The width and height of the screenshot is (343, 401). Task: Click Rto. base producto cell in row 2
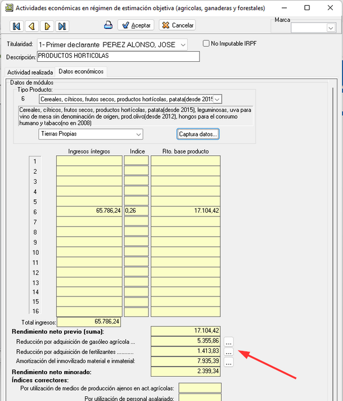tap(186, 171)
